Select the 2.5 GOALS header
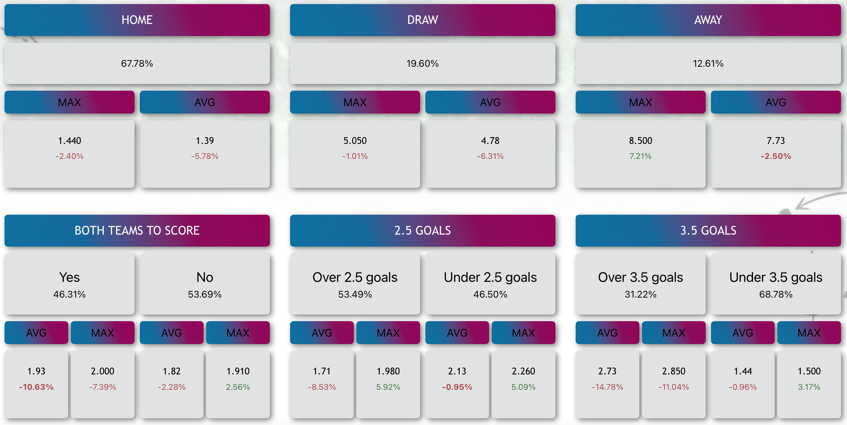The width and height of the screenshot is (847, 425). 423,230
